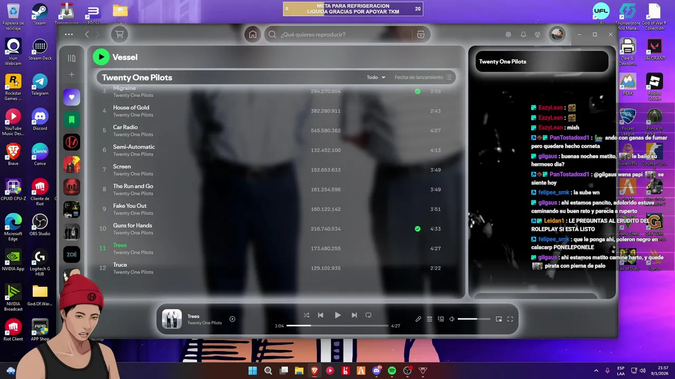Open Spotify settings gear icon

click(x=508, y=35)
